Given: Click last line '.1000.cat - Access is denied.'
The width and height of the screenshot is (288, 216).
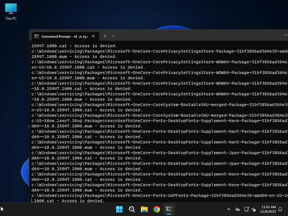Looking at the screenshot, I should (68, 201).
